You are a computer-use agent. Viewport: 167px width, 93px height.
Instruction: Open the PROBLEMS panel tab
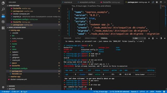(x=67, y=38)
